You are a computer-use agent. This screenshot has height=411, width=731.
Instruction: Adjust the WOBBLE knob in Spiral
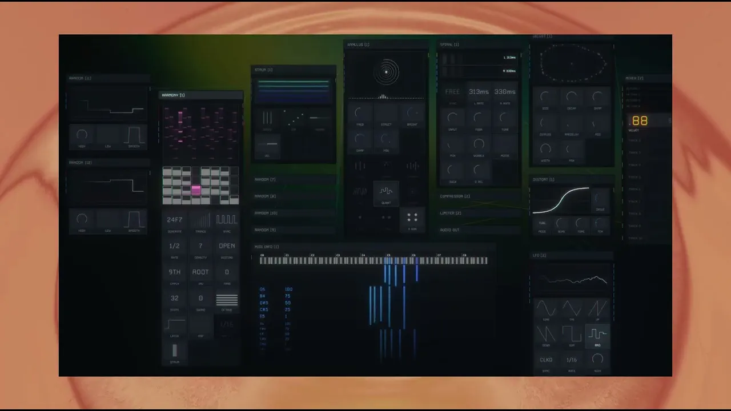point(479,144)
